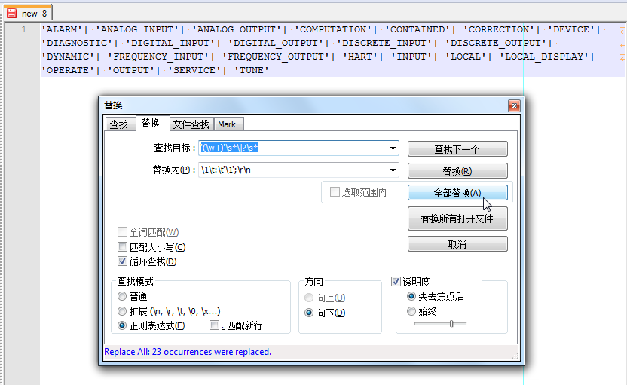This screenshot has width=627, height=385.
Task: Click the 取消 button
Action: (457, 244)
